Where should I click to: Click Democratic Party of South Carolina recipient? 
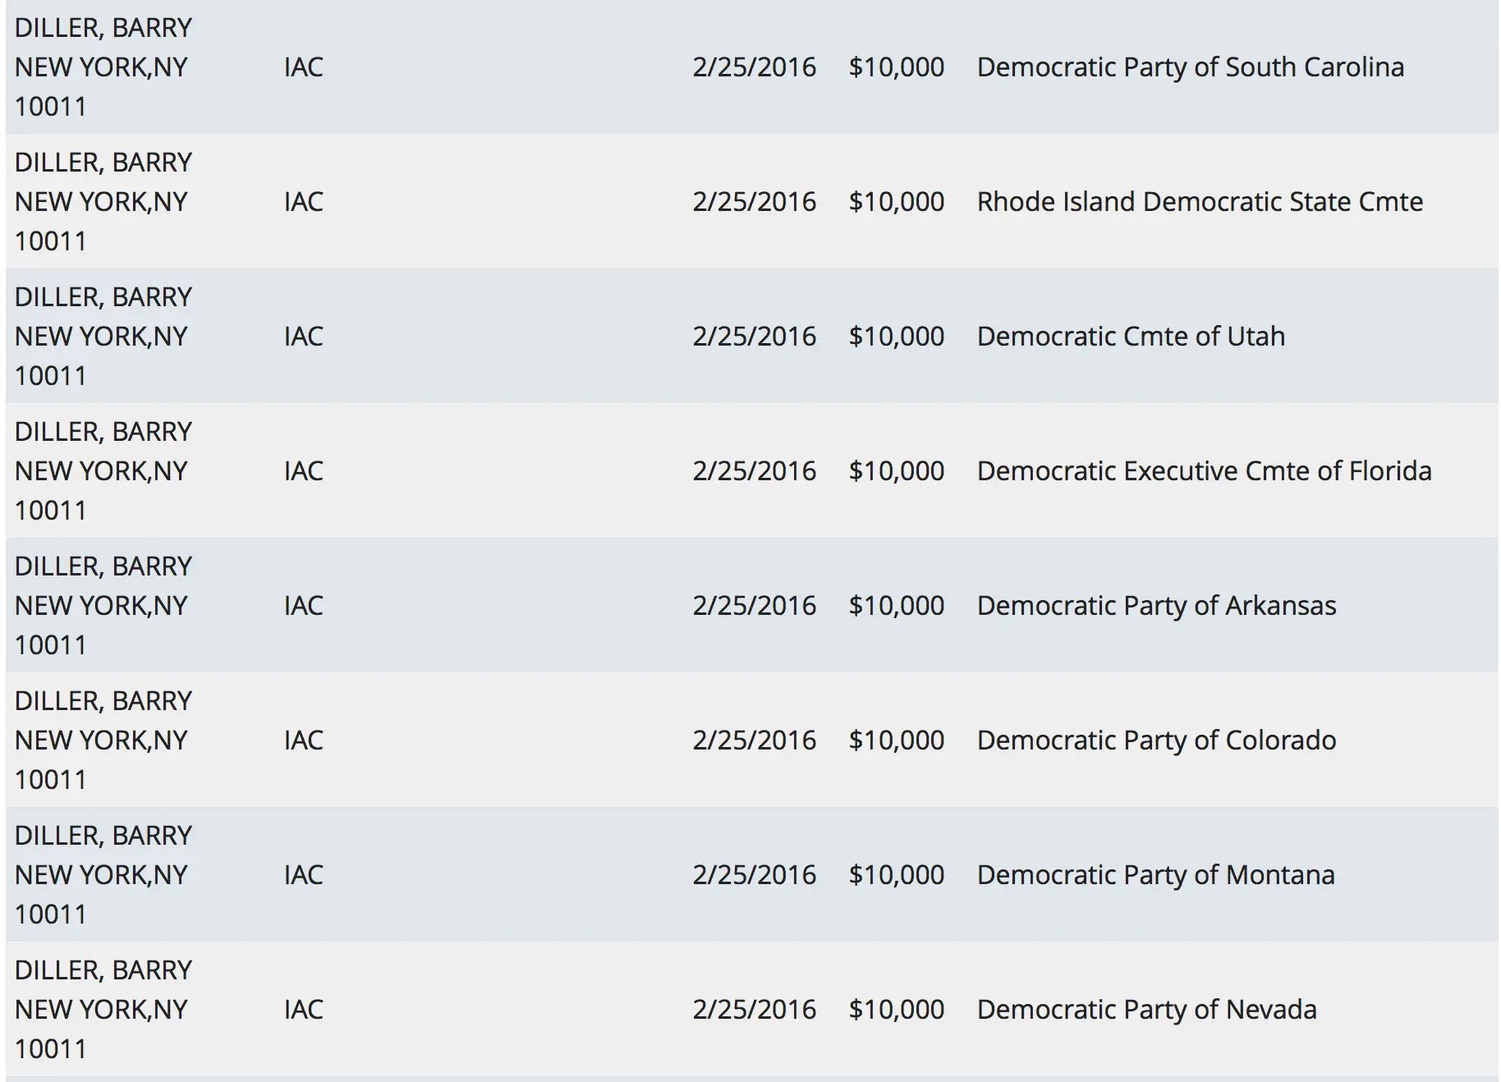(x=1190, y=67)
